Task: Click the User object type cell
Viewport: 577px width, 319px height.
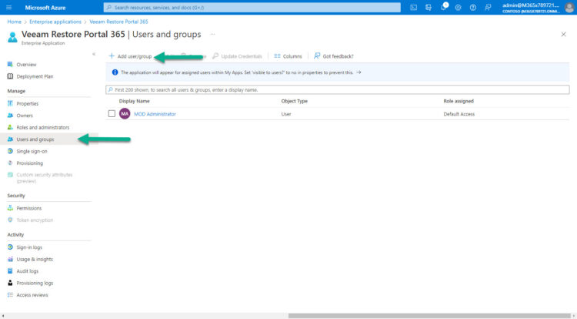Action: tap(286, 114)
